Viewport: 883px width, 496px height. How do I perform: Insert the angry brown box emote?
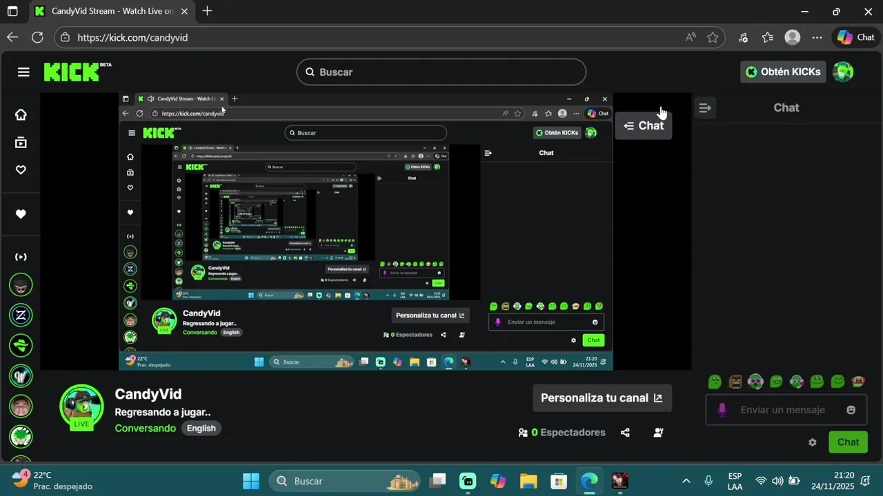tap(735, 382)
